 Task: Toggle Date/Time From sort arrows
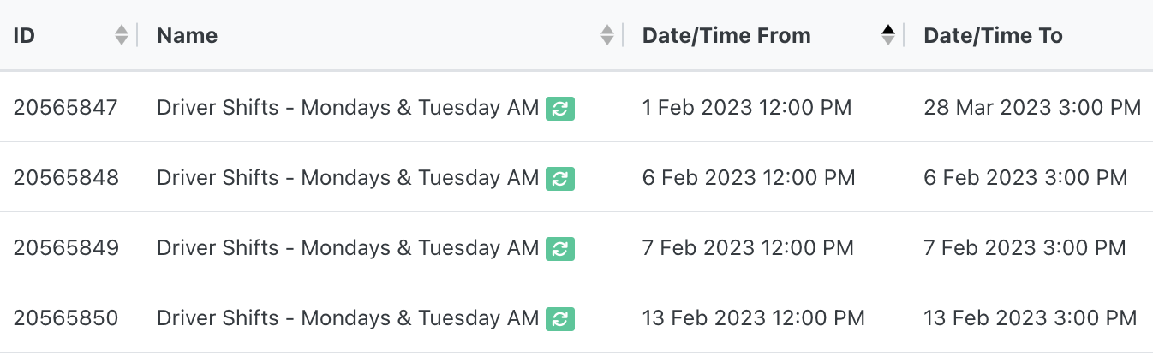click(888, 35)
